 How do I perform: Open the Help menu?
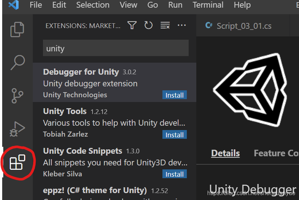242,5
